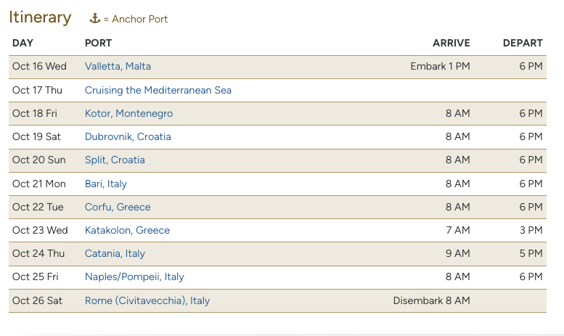Image resolution: width=564 pixels, height=336 pixels.
Task: Click the Disembark 8 AM arrival cell
Action: coord(432,300)
